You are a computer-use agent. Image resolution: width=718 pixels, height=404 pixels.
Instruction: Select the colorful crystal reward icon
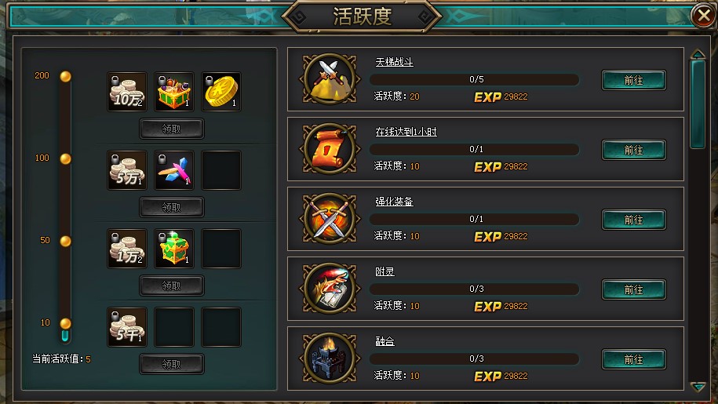(x=174, y=170)
